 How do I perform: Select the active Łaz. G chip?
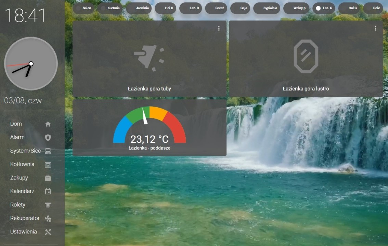pos(324,8)
